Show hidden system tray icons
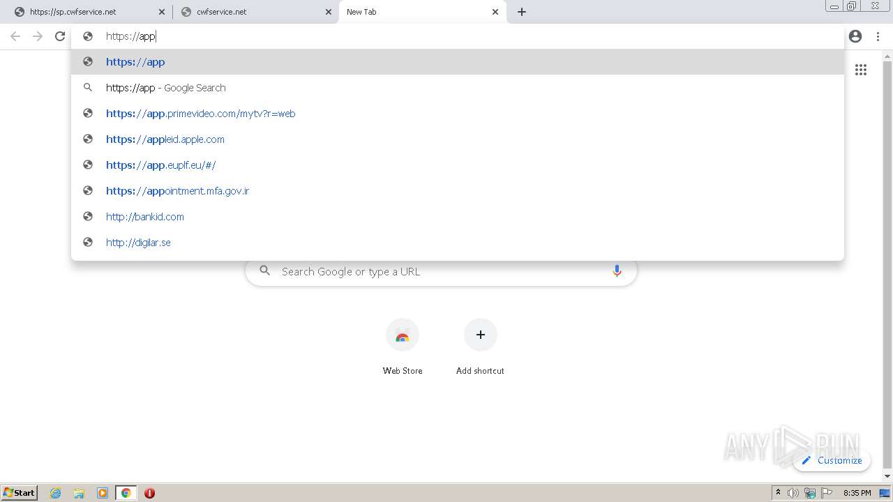 point(778,493)
